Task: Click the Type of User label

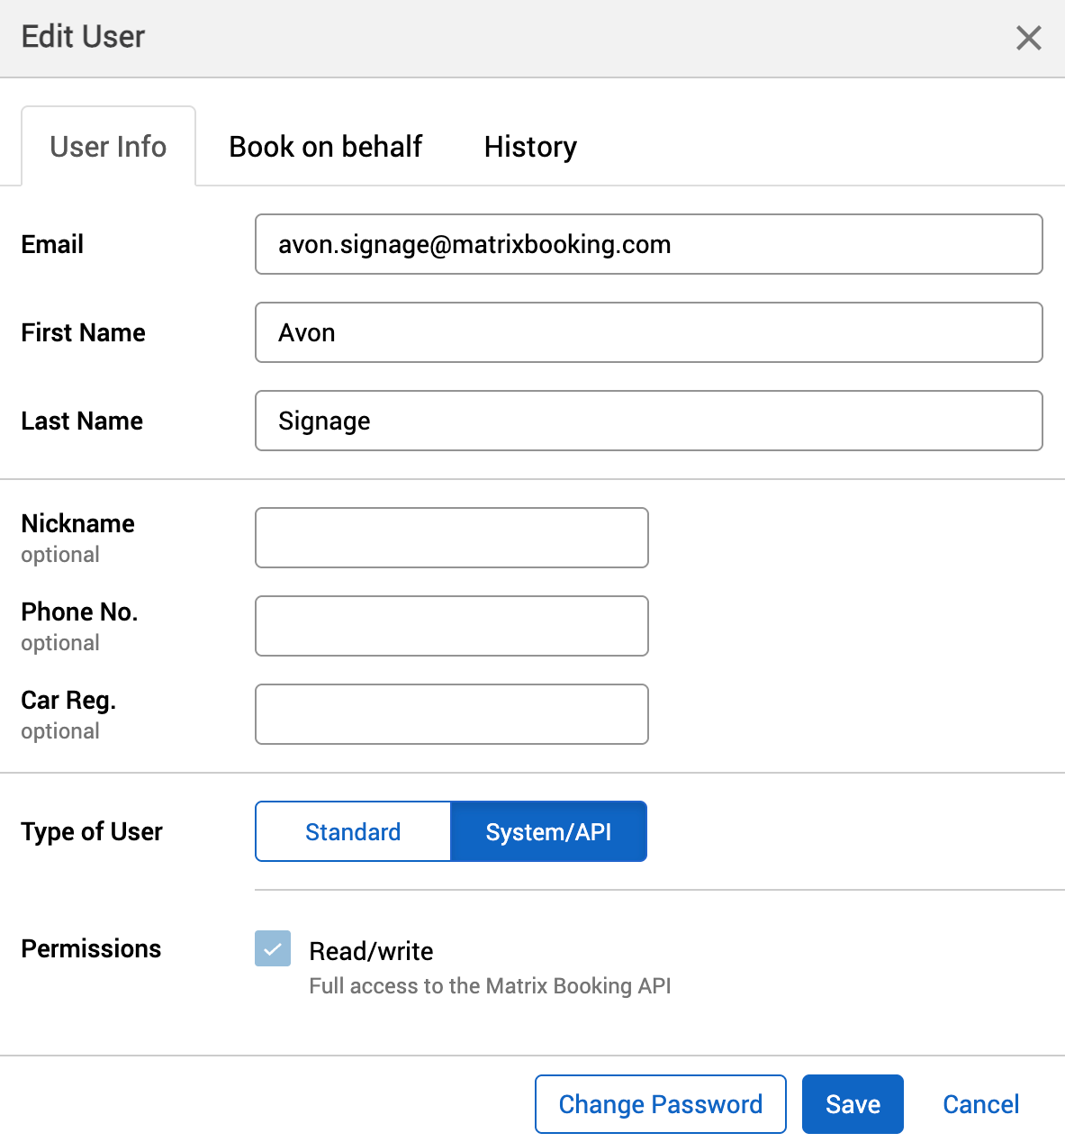Action: tap(91, 831)
